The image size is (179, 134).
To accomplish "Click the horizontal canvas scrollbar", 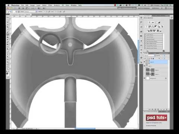I will pos(85,129).
